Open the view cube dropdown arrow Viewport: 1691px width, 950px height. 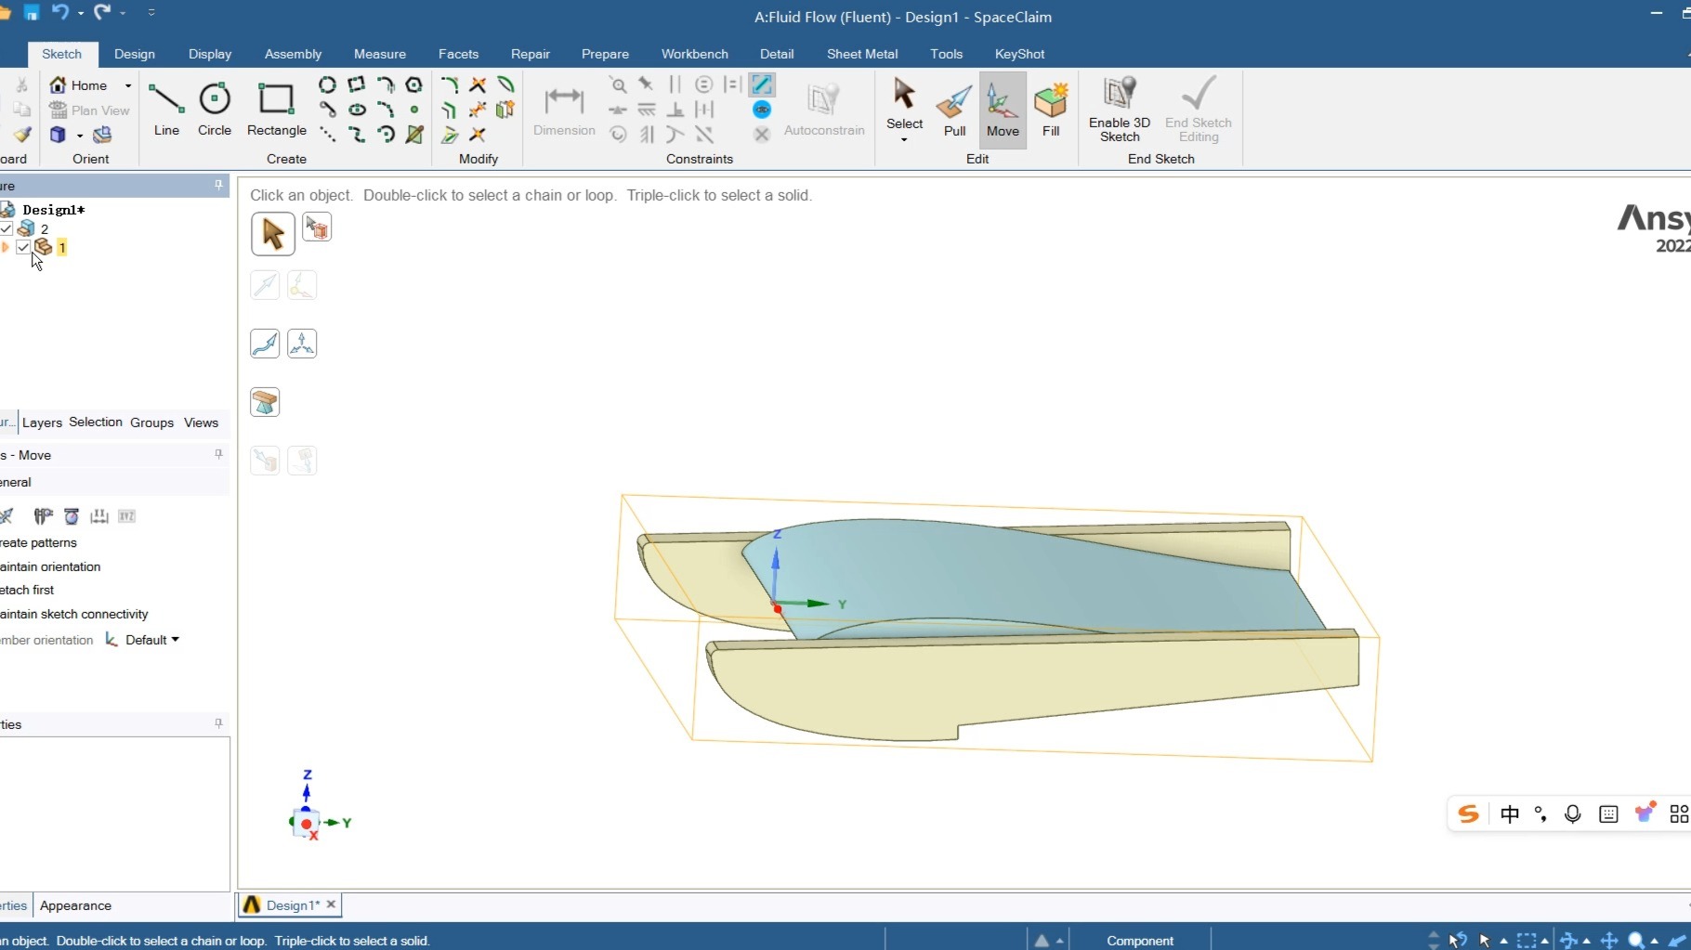point(80,137)
